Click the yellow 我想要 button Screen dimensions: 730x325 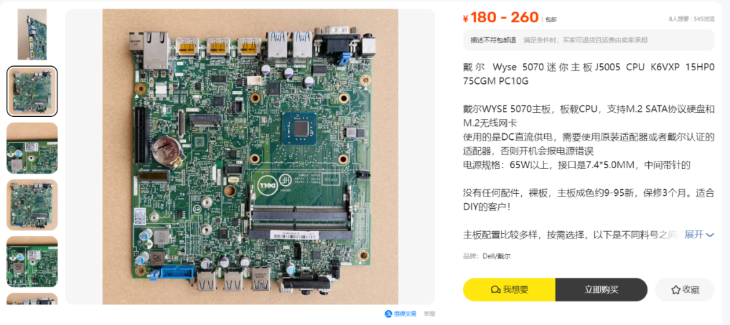point(510,290)
